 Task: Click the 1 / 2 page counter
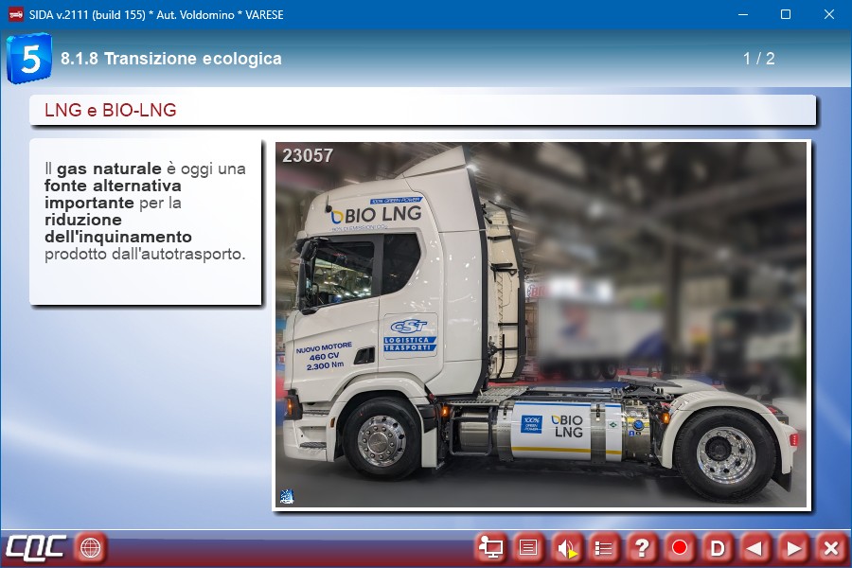coord(758,59)
